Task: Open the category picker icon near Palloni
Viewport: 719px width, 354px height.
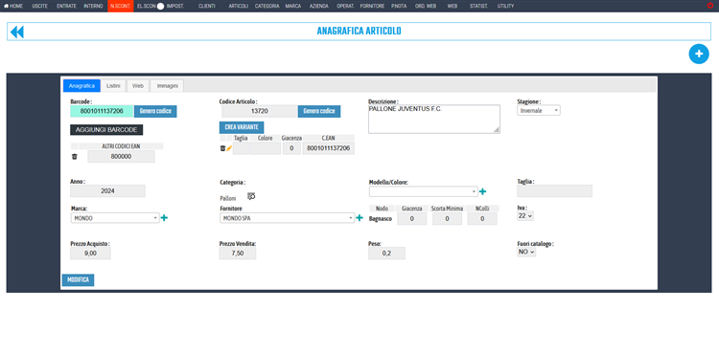Action: pos(251,196)
